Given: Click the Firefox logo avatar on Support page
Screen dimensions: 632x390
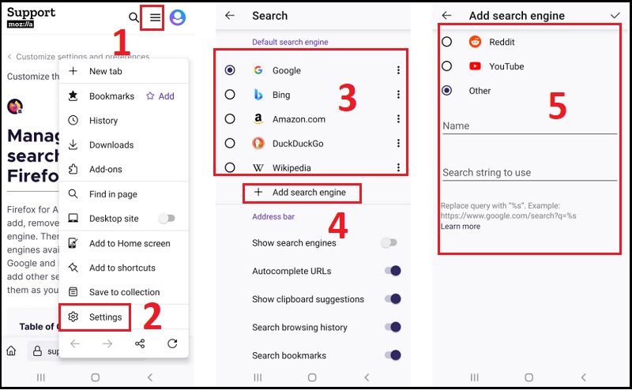Looking at the screenshot, I should (15, 107).
